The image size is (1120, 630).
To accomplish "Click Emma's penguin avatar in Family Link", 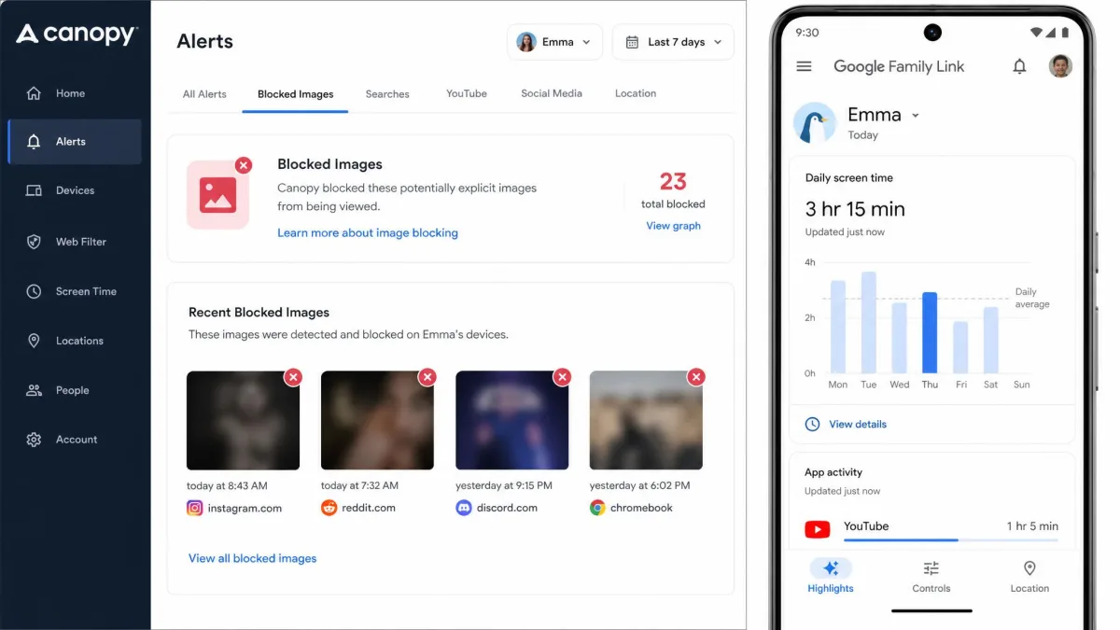I will 815,123.
